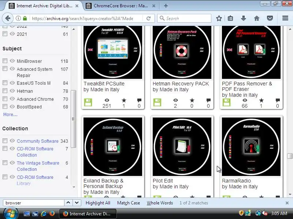Toggle Highlight All in find bar

[x=98, y=203]
